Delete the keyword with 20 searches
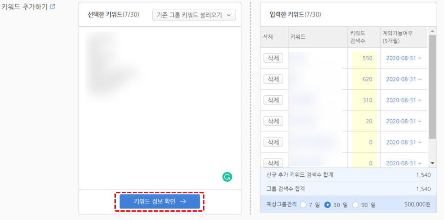This screenshot has height=220, width=444. [x=273, y=121]
